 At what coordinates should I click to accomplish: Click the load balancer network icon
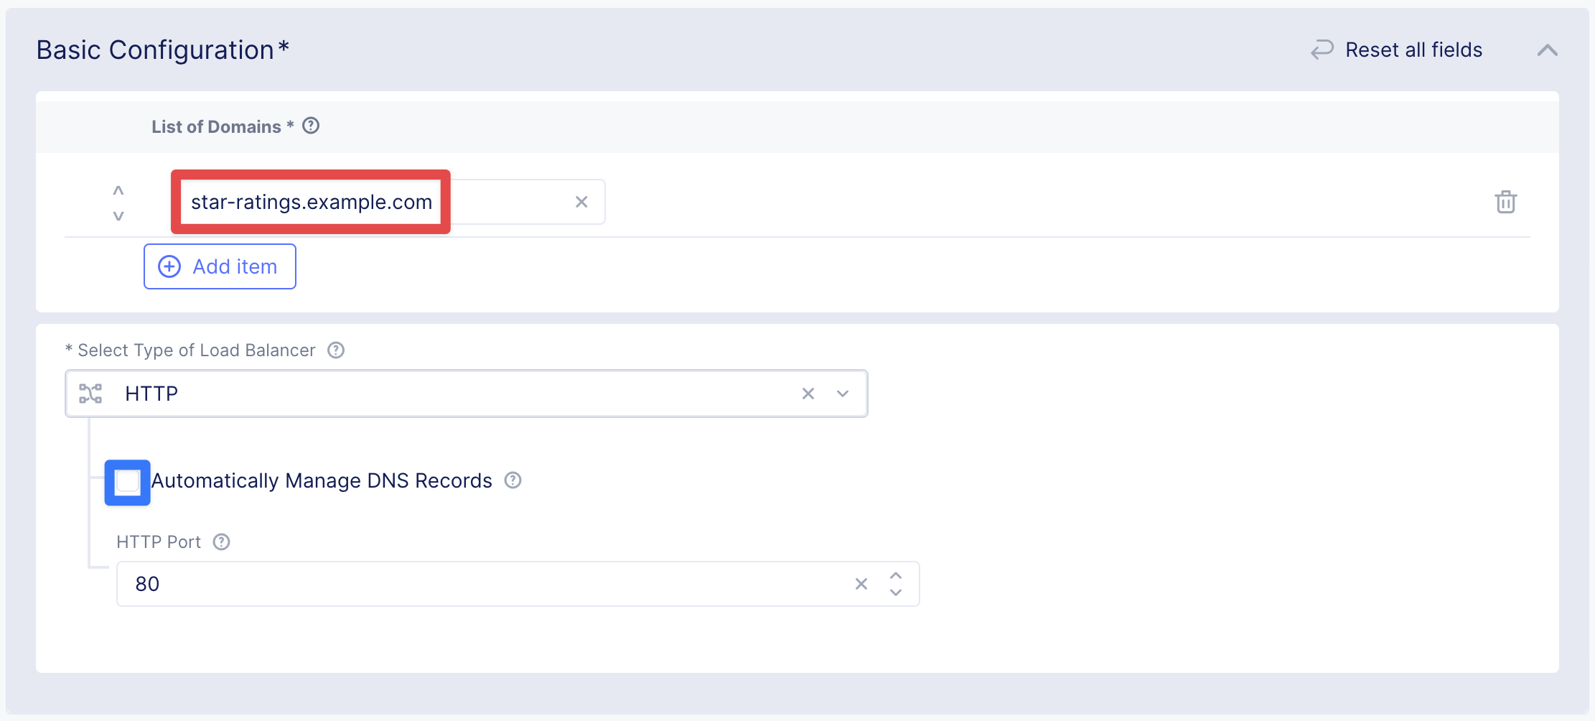click(x=90, y=394)
